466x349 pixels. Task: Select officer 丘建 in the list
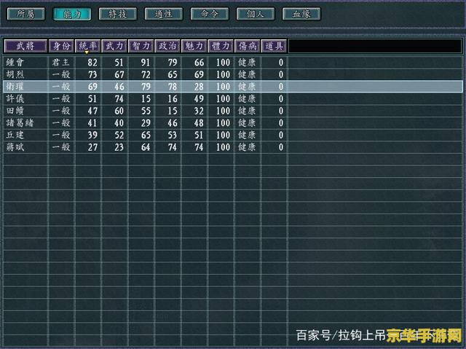point(15,135)
